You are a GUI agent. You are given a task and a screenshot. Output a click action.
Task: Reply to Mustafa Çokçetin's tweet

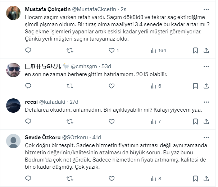[x=28, y=51]
